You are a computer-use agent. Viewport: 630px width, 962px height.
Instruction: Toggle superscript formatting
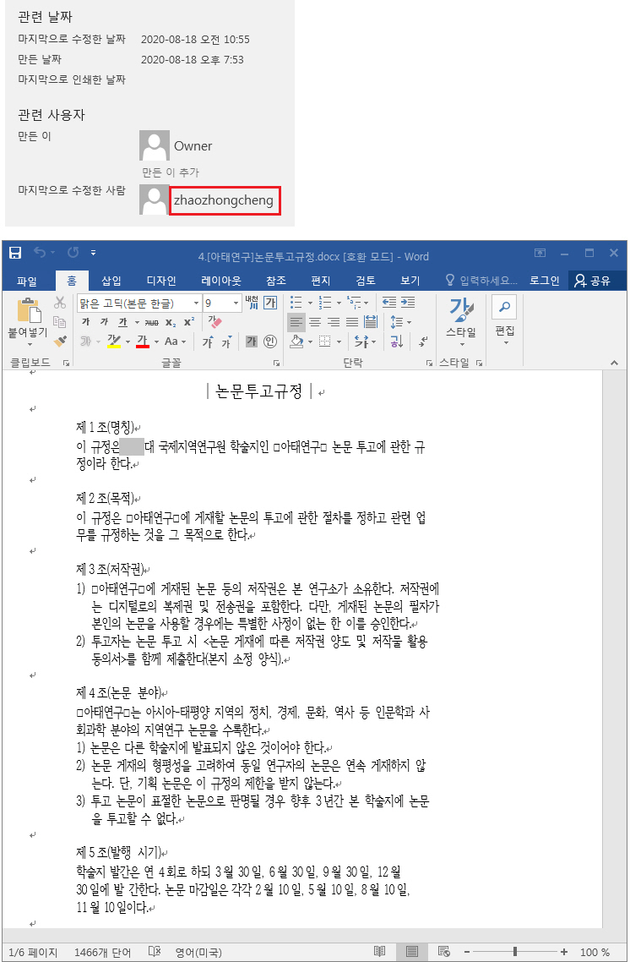189,322
